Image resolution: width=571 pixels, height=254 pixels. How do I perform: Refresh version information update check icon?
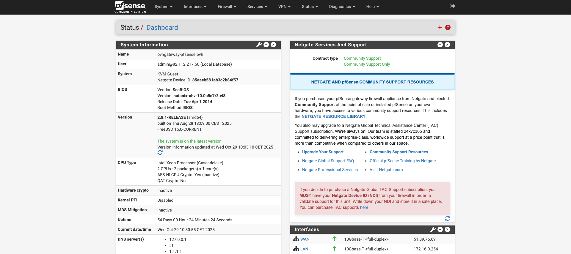160,153
